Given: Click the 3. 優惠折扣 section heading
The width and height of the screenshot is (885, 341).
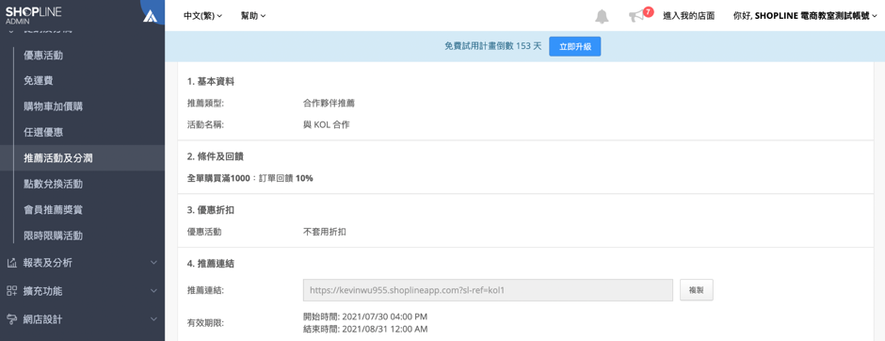Looking at the screenshot, I should [x=211, y=210].
